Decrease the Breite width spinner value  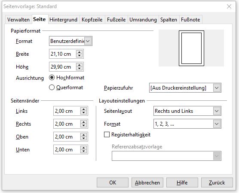(79, 56)
